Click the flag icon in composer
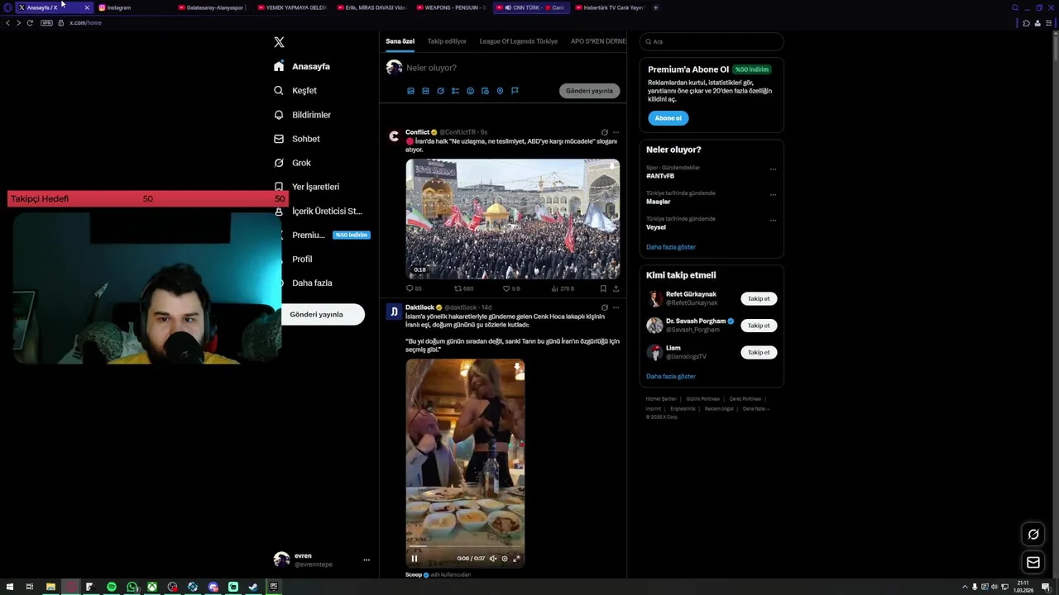1059x595 pixels. (515, 91)
